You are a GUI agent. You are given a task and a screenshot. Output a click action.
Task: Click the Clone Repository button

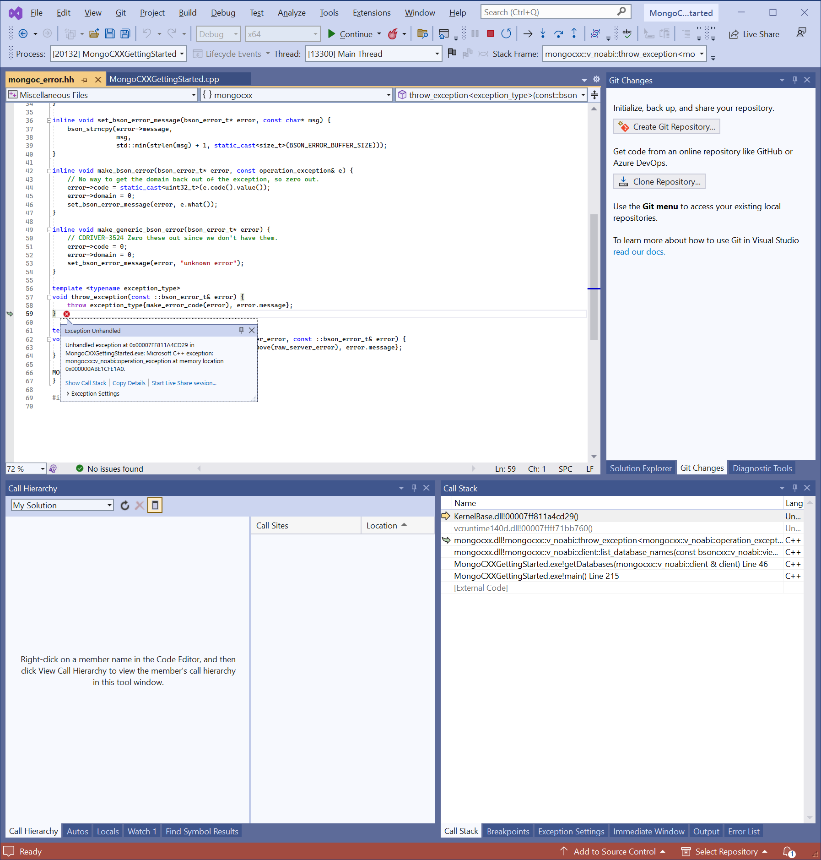click(x=659, y=181)
